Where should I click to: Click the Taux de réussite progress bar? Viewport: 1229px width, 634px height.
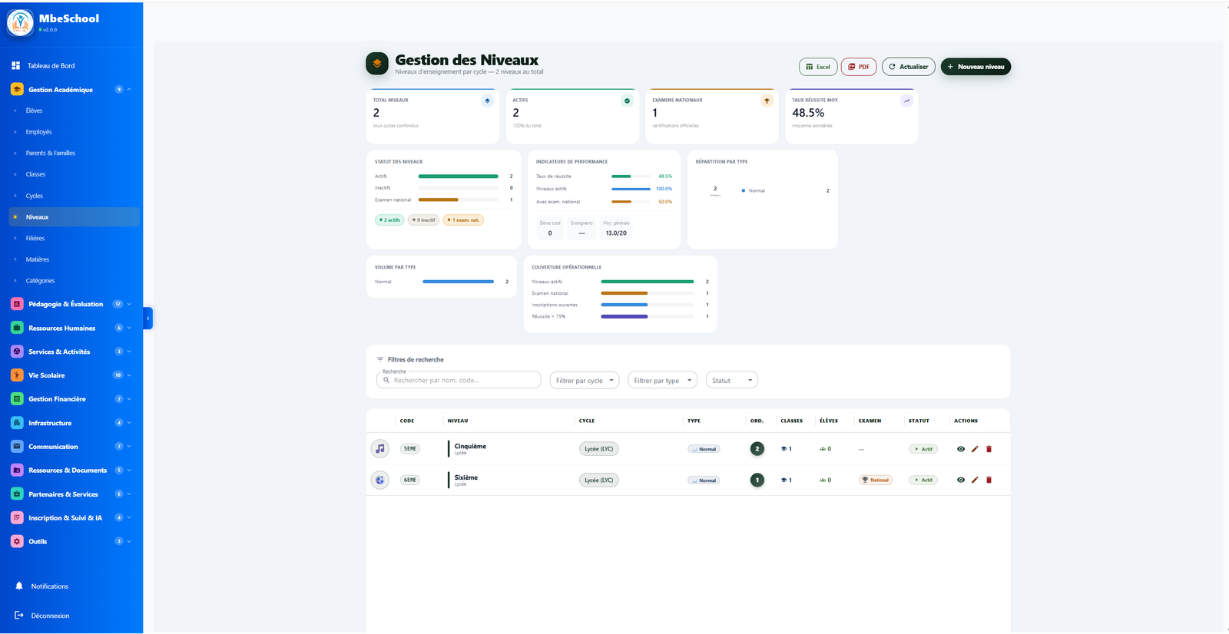pyautogui.click(x=631, y=177)
